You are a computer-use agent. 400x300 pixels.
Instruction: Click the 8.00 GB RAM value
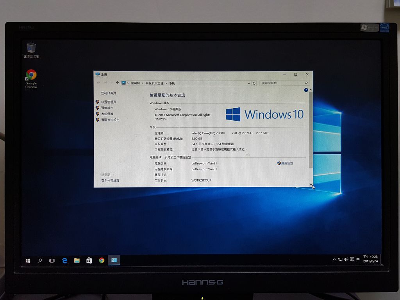point(197,139)
